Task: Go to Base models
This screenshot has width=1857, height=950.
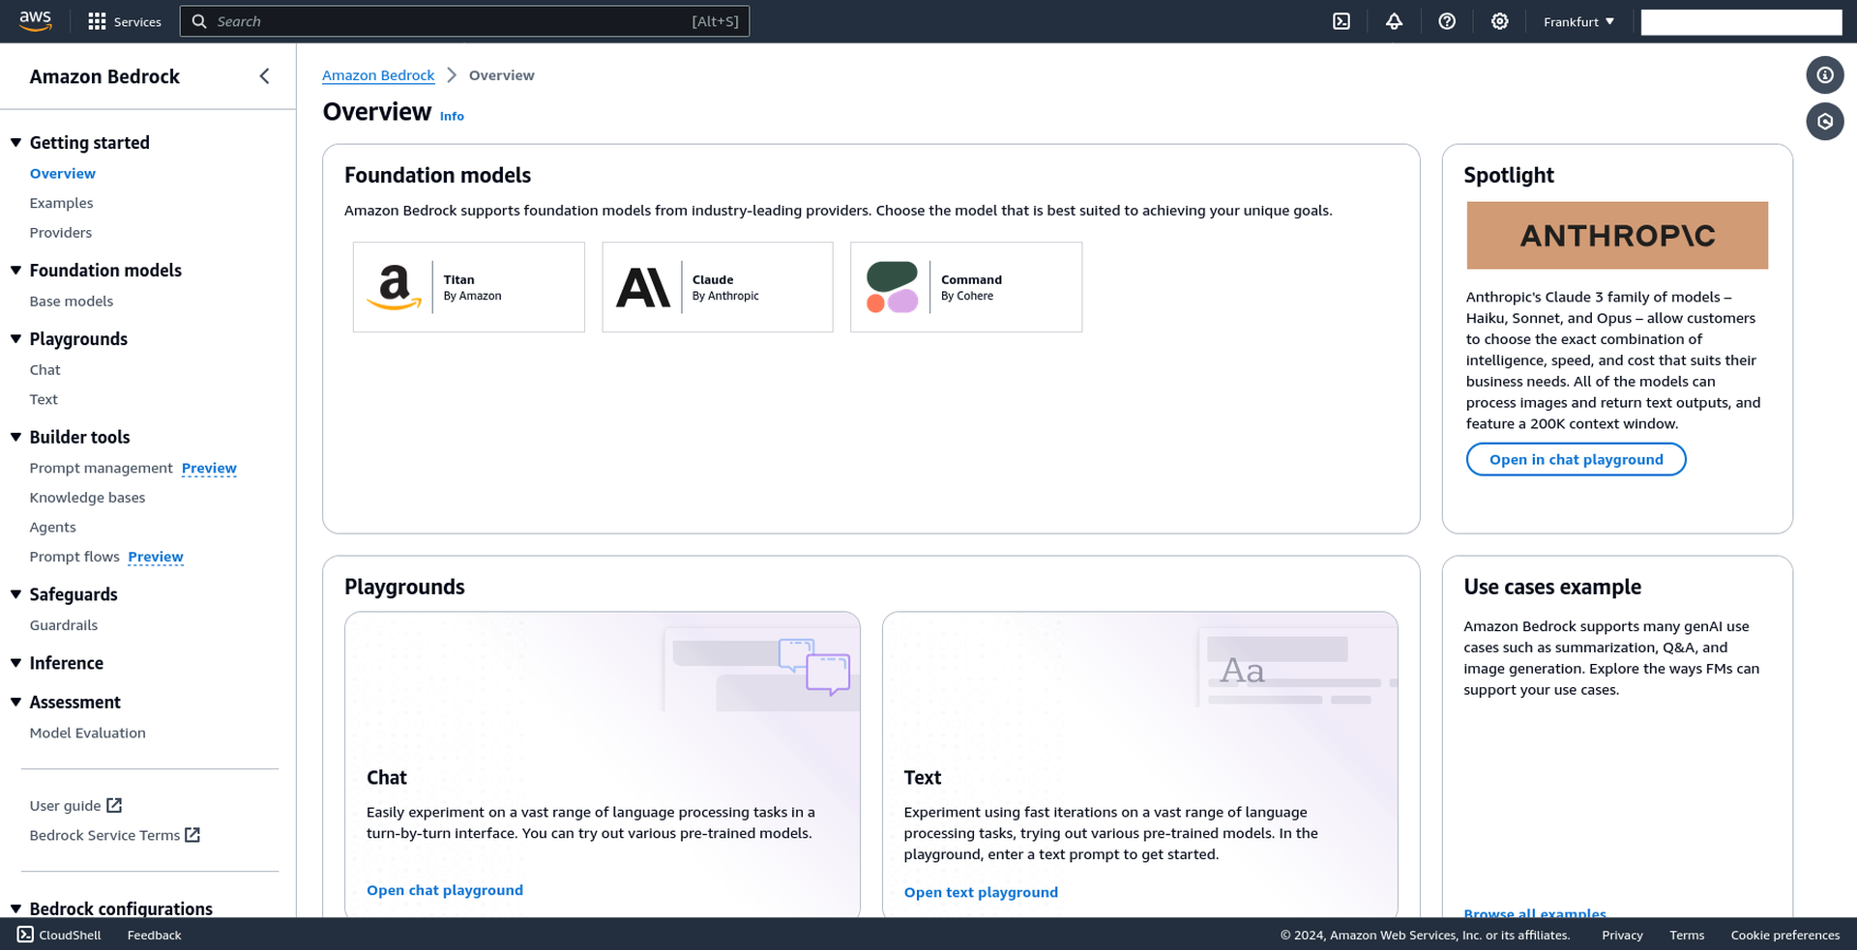Action: point(72,302)
